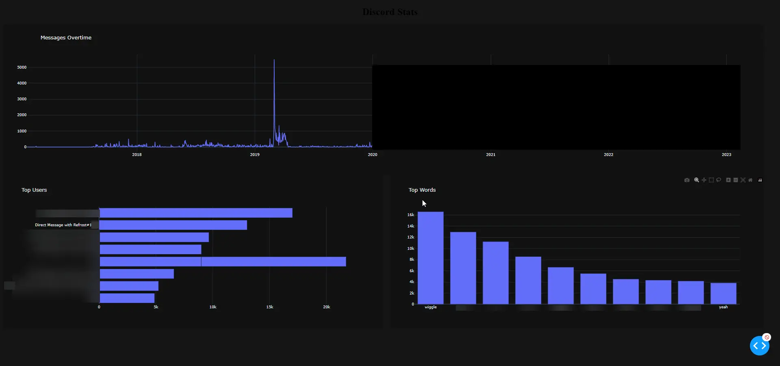Click the 'wiggle' x-axis label

(431, 307)
